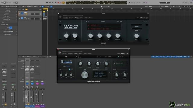The image size is (193, 108).
Task: Open the arrange Edit menu
Action: tap(23, 7)
